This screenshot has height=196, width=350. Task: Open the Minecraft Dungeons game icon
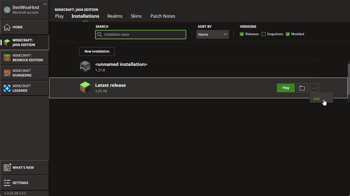click(7, 73)
